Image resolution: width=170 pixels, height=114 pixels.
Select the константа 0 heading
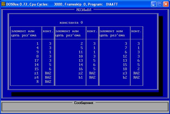71,22
